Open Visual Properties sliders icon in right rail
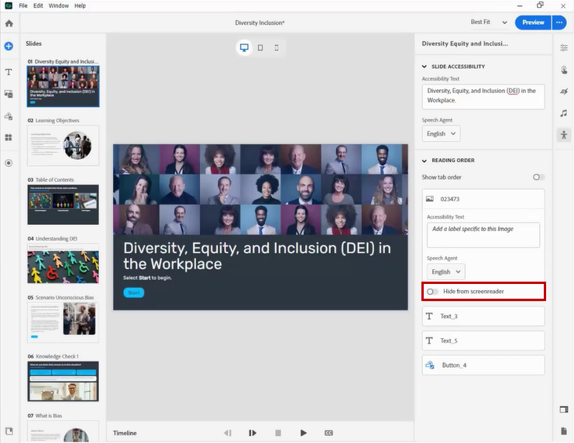Screen dimensions: 574x443 564,47
